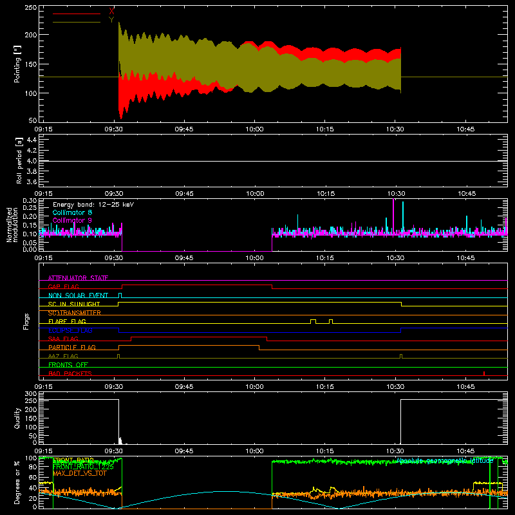The width and height of the screenshot is (515, 515).
Task: Click the magenta 'Collimator 9' legend label
Action: pos(72,220)
